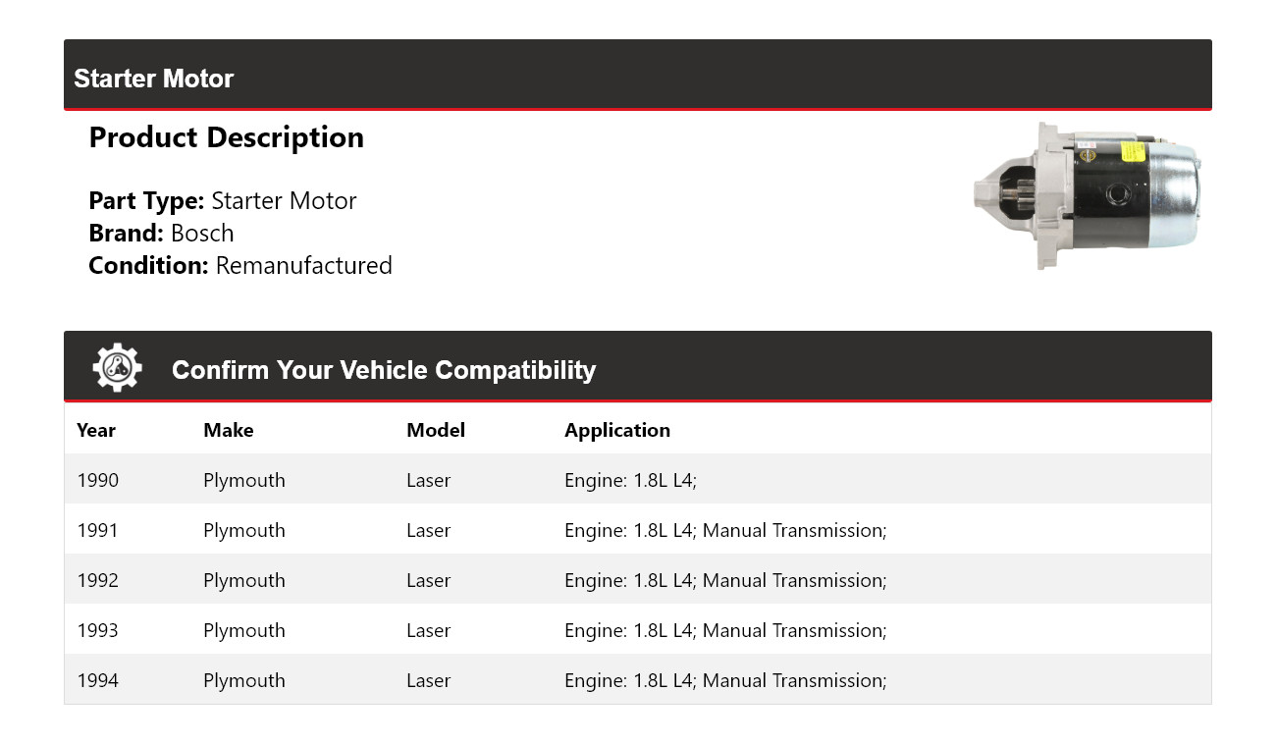This screenshot has height=744, width=1276.
Task: Click the Make column header
Action: (228, 430)
